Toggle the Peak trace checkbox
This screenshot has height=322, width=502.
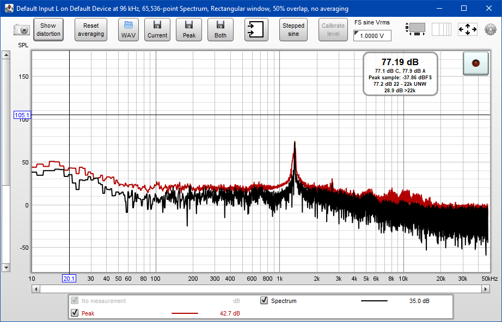74,313
